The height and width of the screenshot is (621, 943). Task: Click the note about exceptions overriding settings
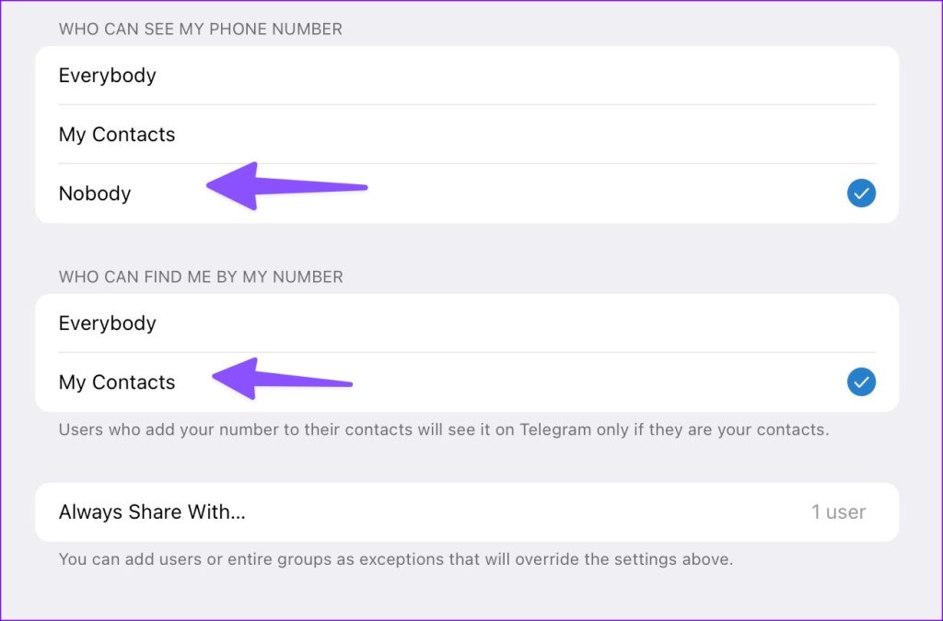tap(396, 559)
